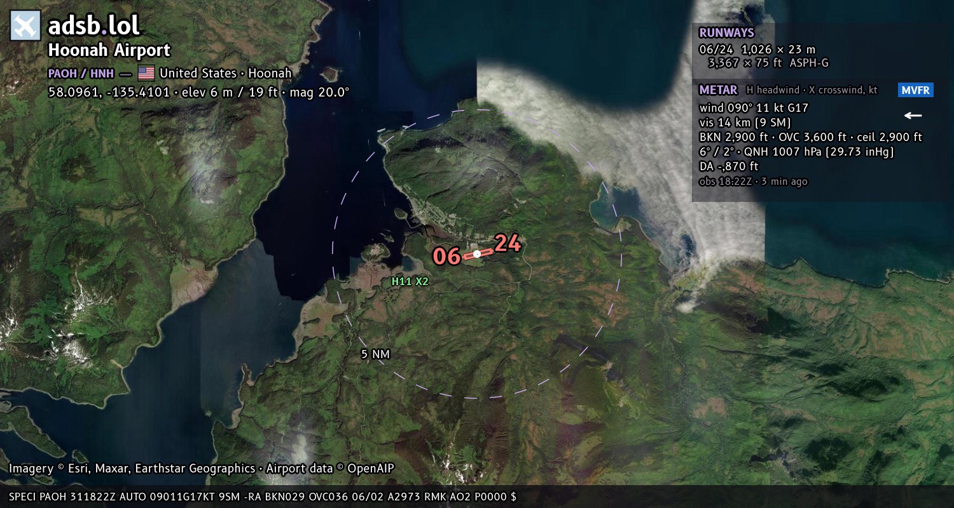
Task: Select the "DA -,870 ft" density altitude line
Action: [x=729, y=166]
